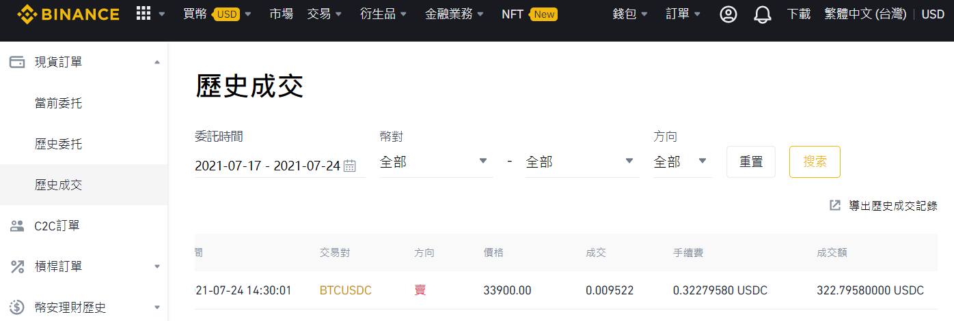The height and width of the screenshot is (321, 954).
Task: Collapse the 現貨訂單 sidebar section
Action: tap(157, 62)
